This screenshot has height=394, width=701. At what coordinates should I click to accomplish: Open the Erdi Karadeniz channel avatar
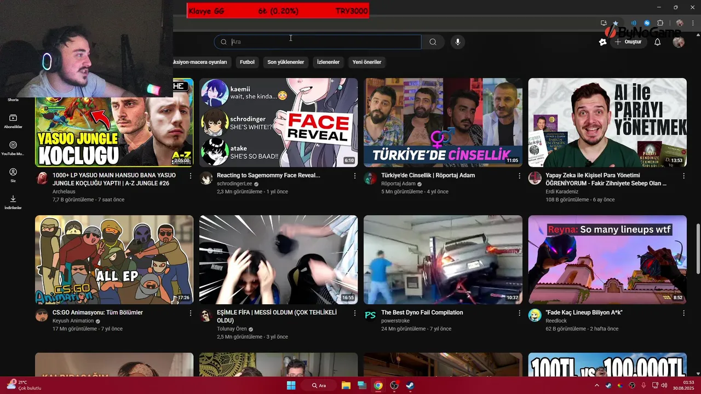point(535,178)
